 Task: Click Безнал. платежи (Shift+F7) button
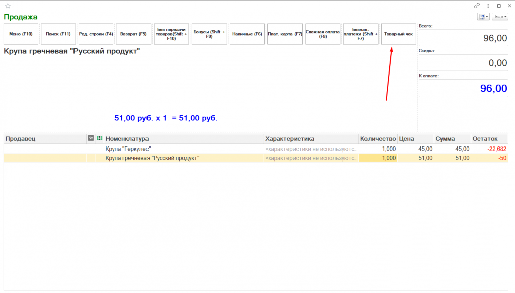[360, 34]
